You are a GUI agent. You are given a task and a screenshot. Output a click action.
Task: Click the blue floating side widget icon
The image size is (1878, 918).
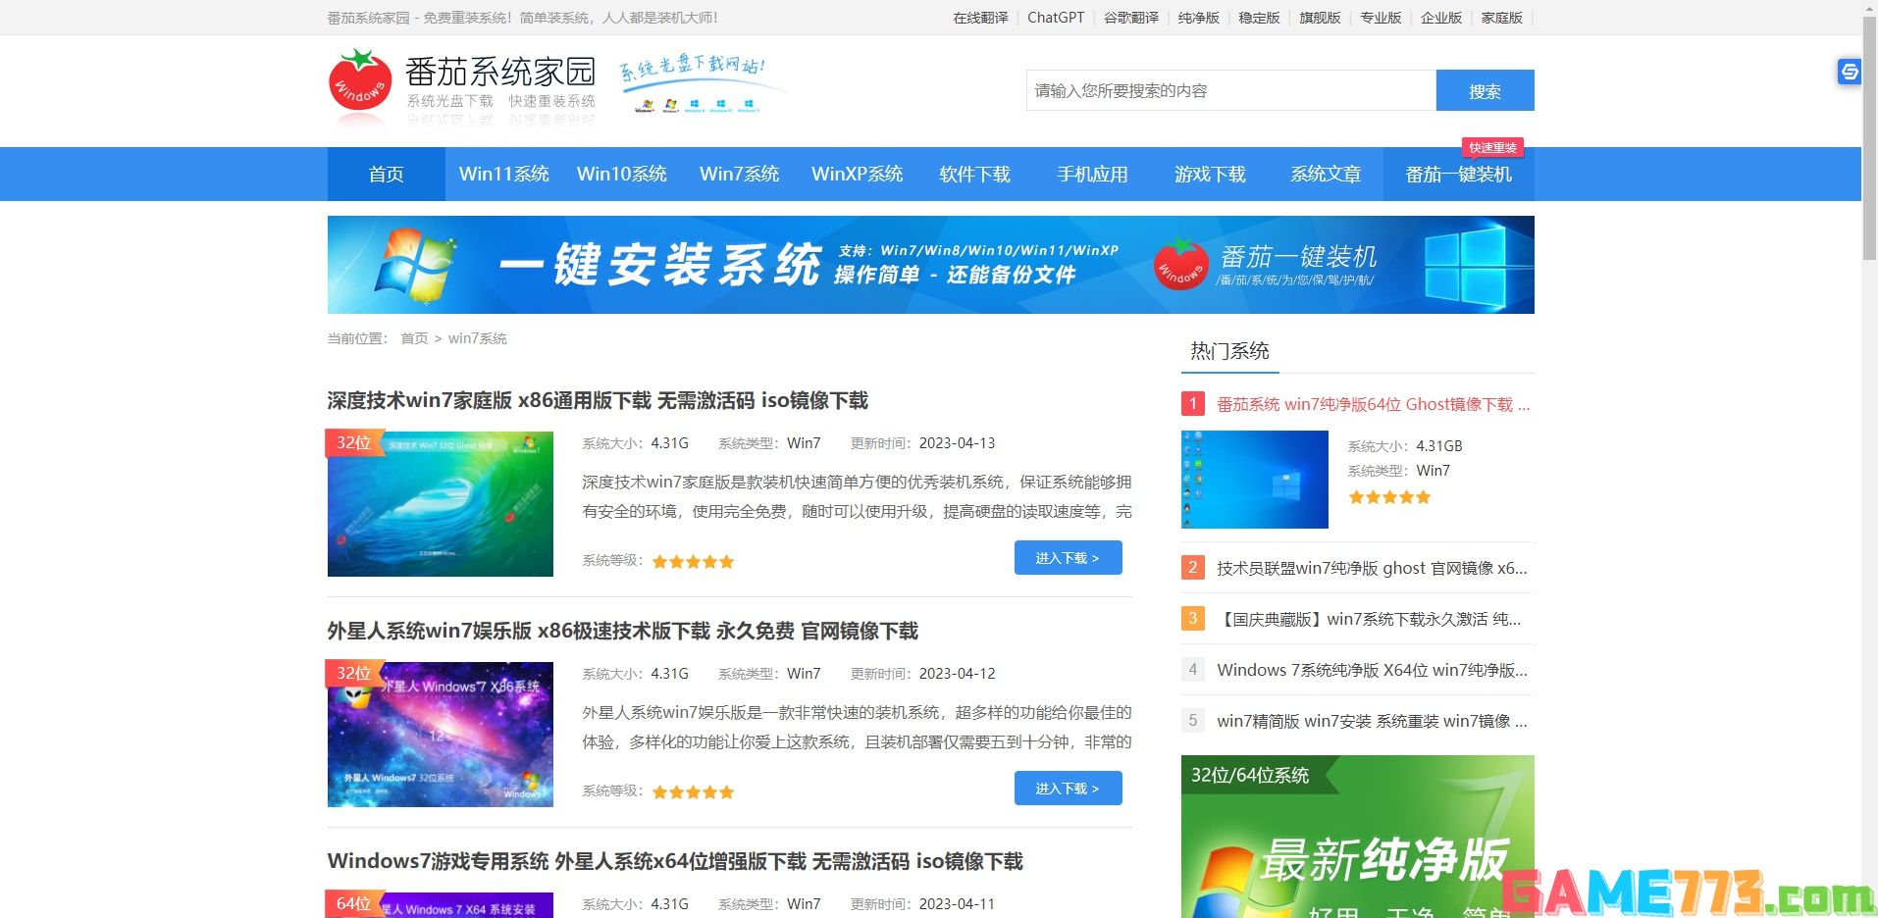(x=1849, y=72)
